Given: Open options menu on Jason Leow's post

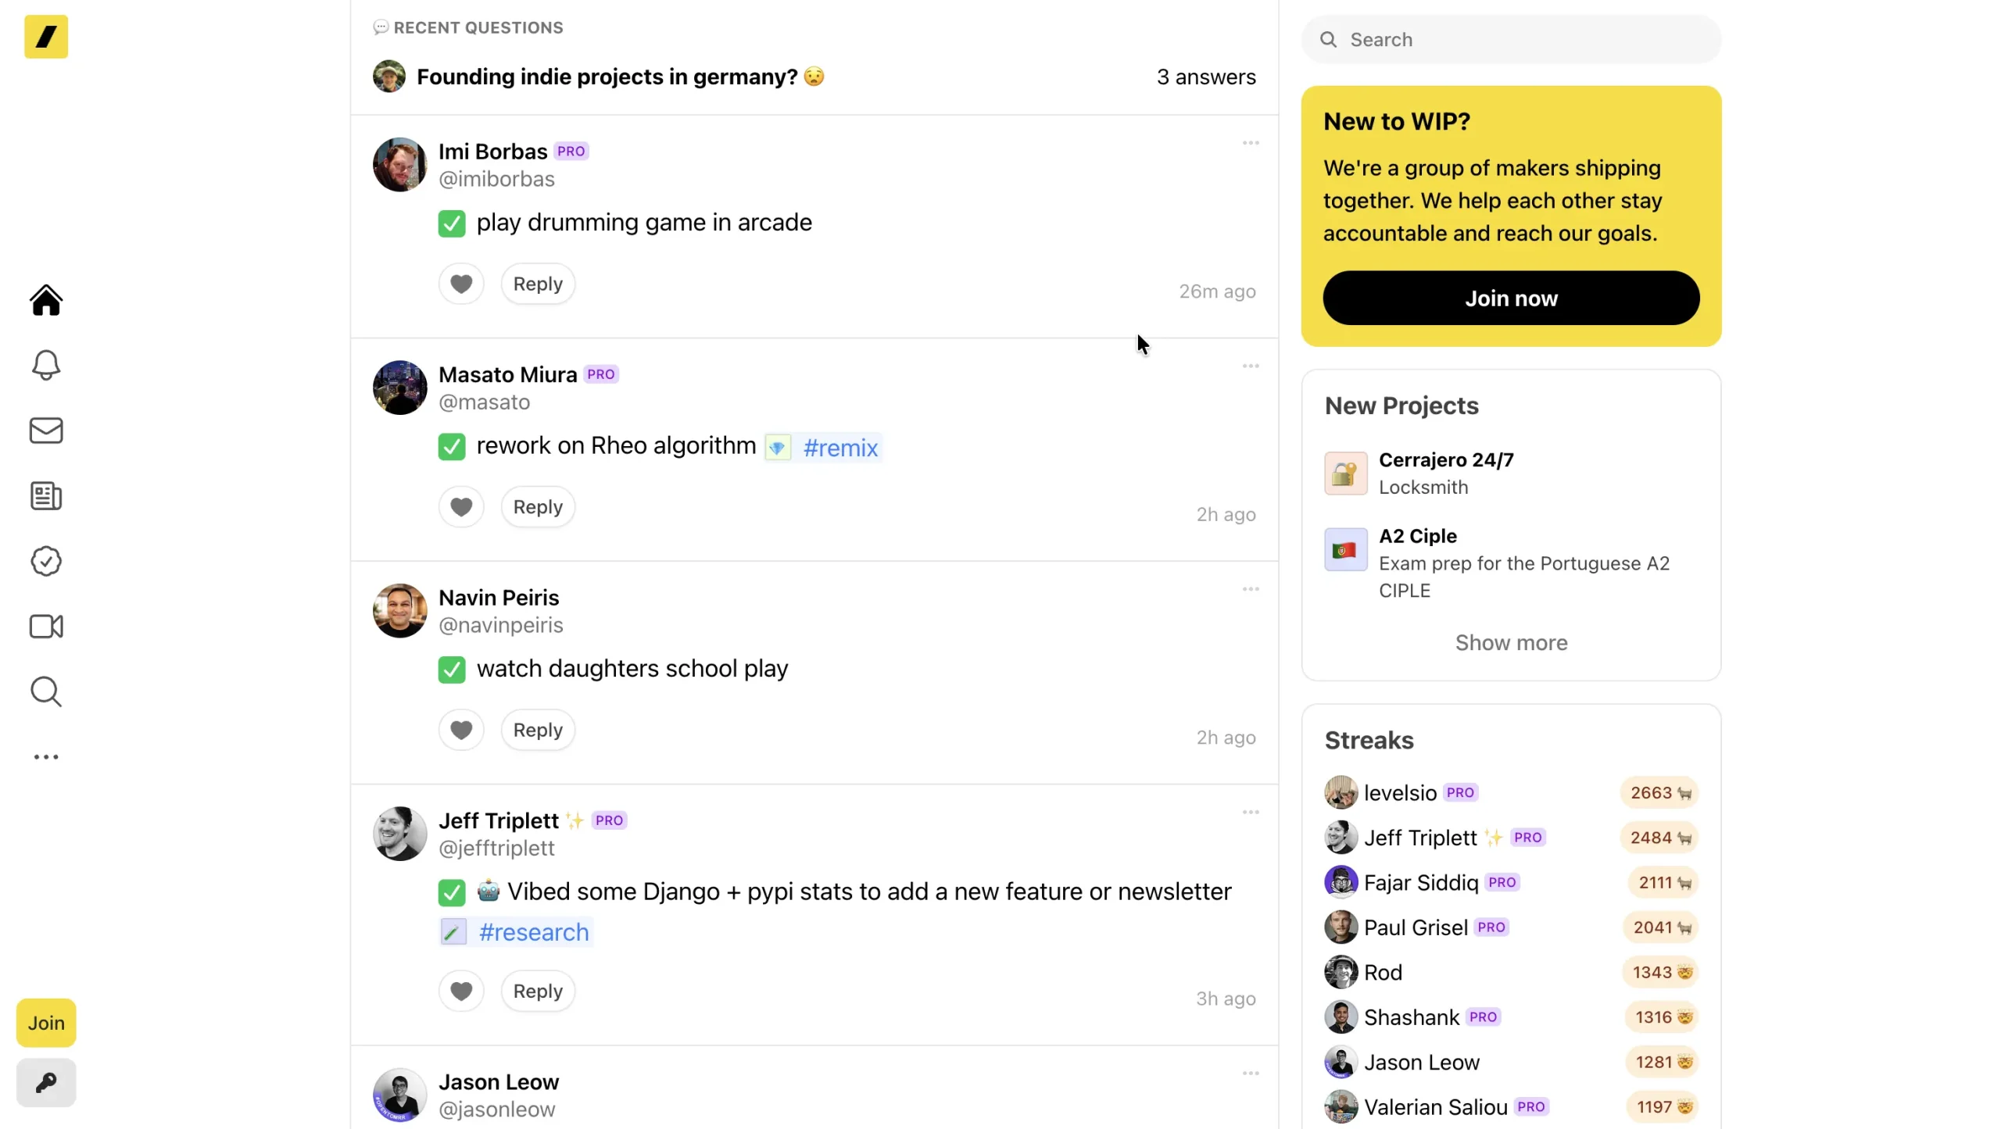Looking at the screenshot, I should click(x=1251, y=1074).
